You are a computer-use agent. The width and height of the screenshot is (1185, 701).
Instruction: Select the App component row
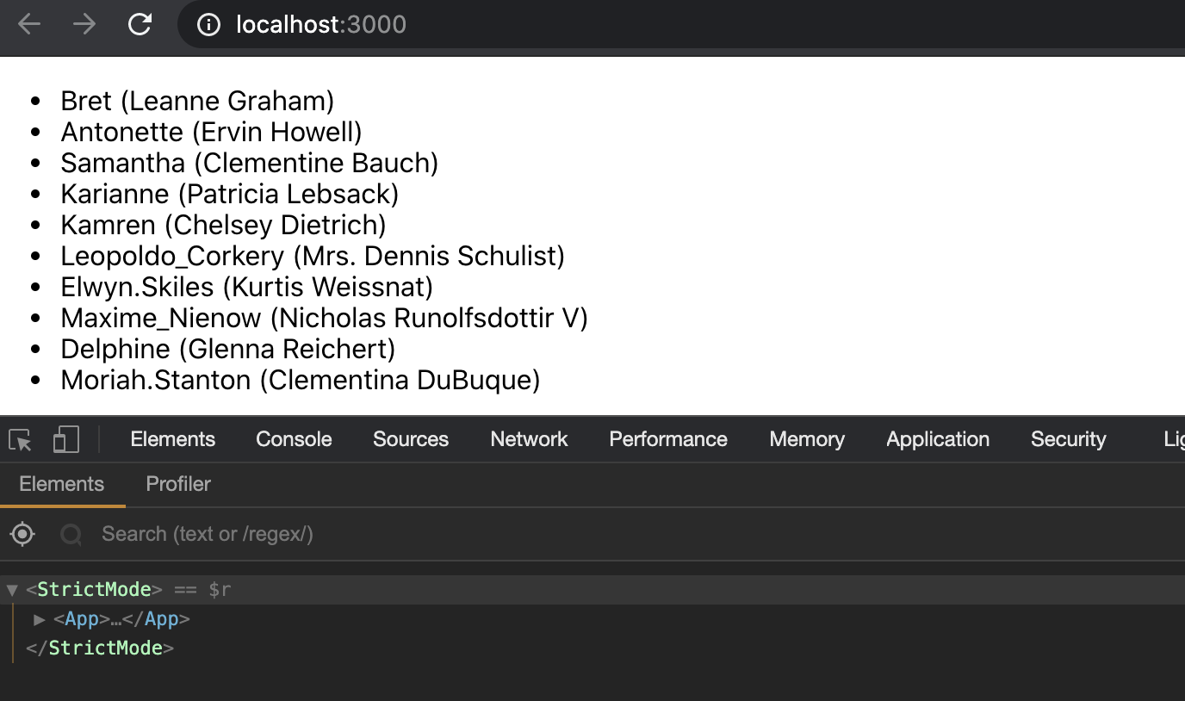(592, 619)
